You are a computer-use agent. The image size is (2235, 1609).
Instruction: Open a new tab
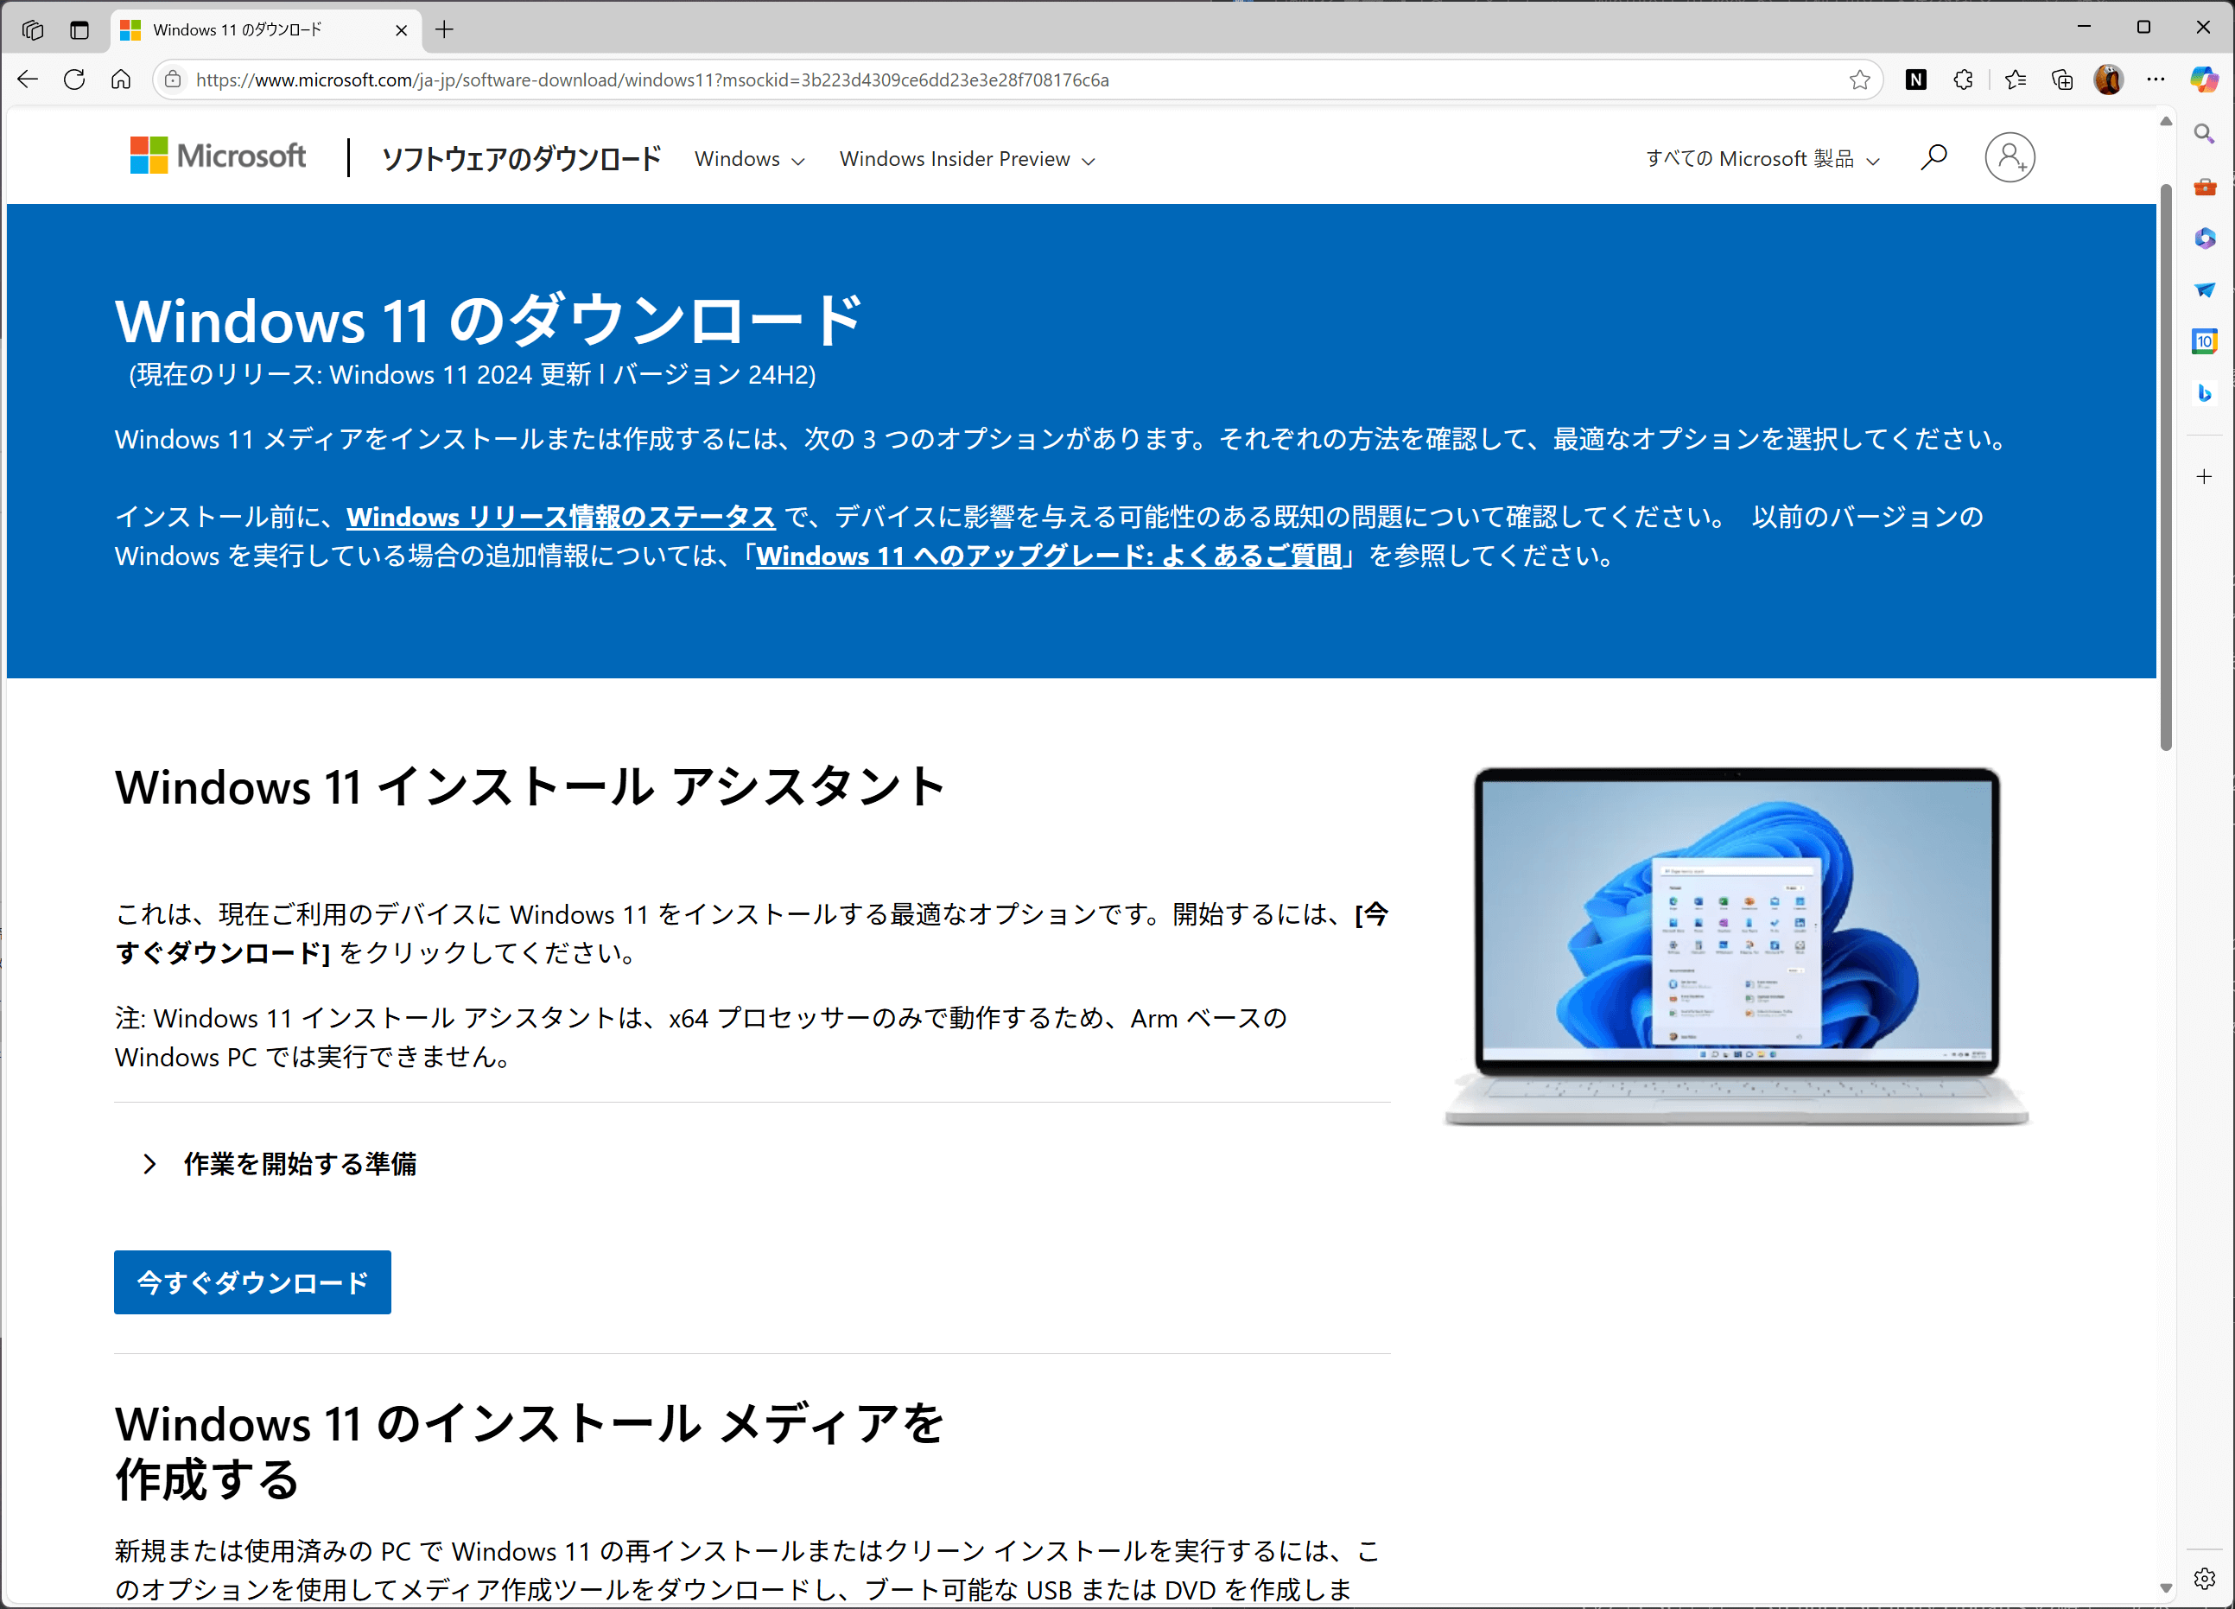444,29
